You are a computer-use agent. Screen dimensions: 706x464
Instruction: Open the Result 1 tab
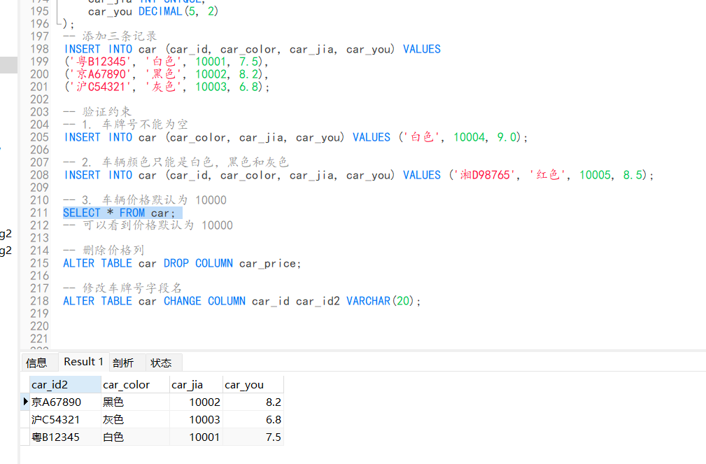tap(84, 362)
